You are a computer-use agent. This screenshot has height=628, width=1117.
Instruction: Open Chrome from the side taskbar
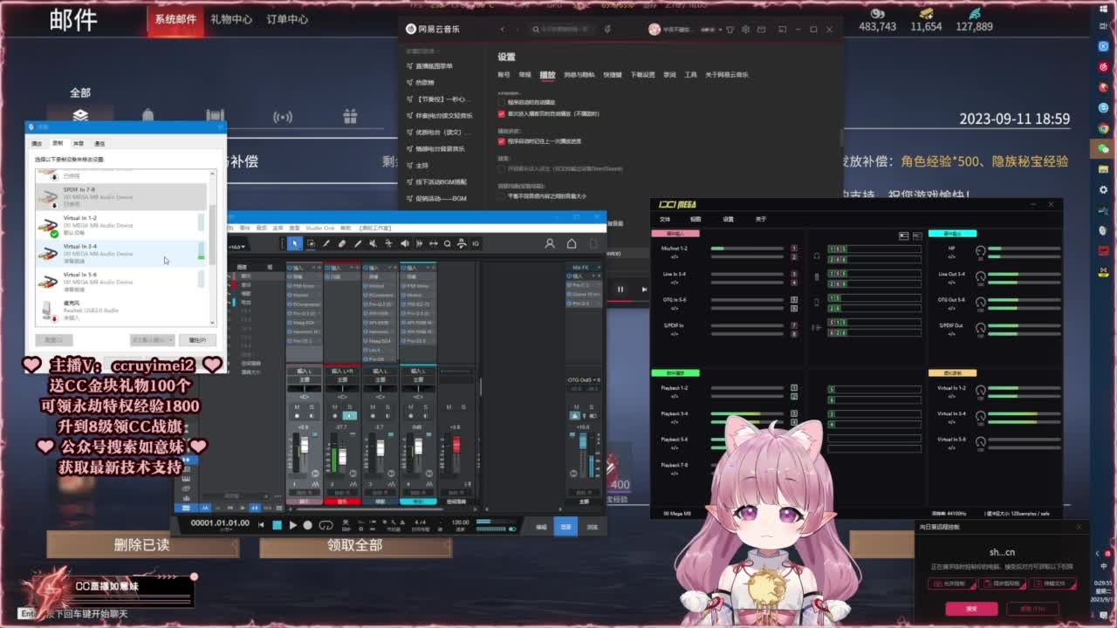pos(1103,129)
